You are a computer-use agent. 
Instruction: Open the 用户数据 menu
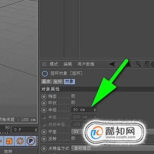86,64
